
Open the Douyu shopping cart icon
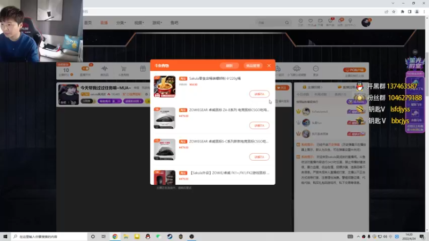pos(123,69)
